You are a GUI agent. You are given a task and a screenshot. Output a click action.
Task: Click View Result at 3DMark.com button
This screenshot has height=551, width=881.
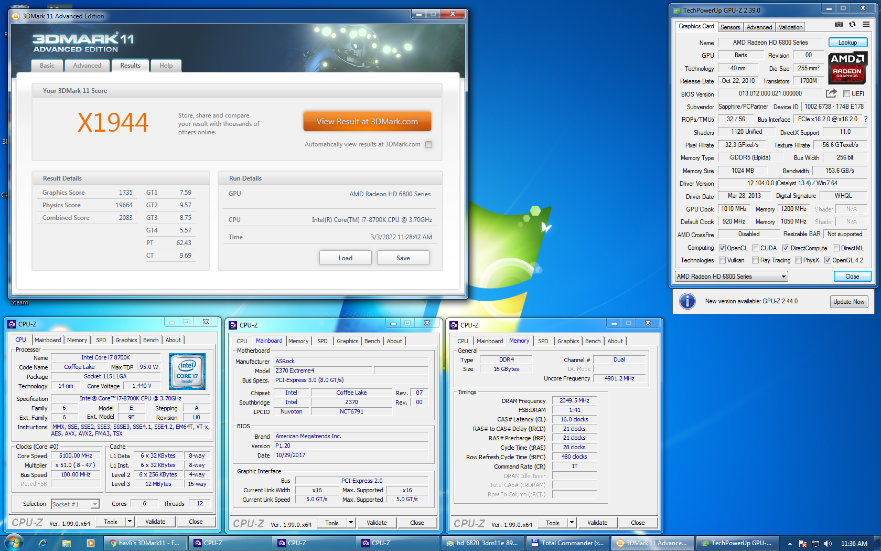[x=367, y=121]
